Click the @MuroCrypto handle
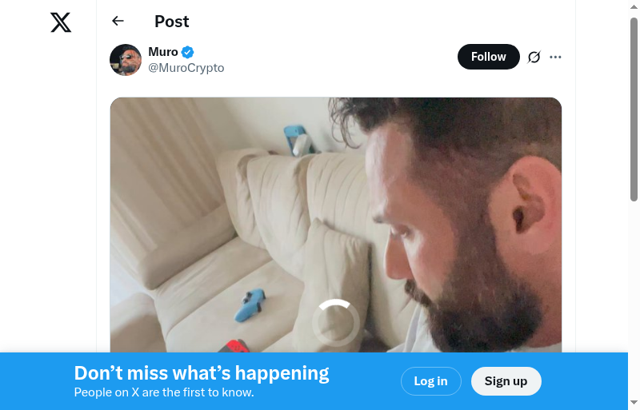This screenshot has width=640, height=410. coord(186,68)
